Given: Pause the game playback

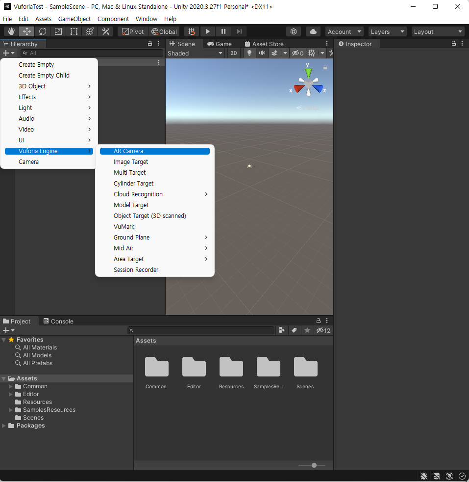Looking at the screenshot, I should click(223, 31).
